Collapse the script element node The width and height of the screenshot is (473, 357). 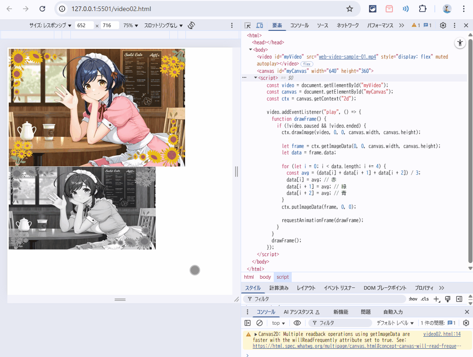(x=255, y=78)
